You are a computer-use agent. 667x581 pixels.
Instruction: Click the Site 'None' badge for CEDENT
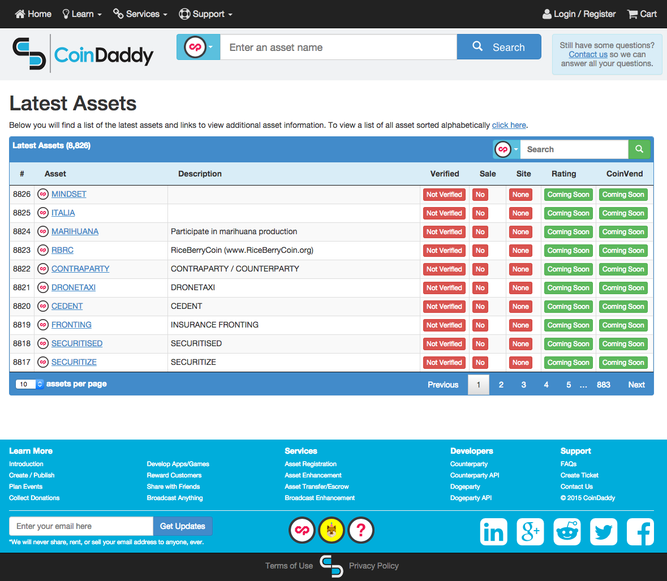tap(520, 307)
